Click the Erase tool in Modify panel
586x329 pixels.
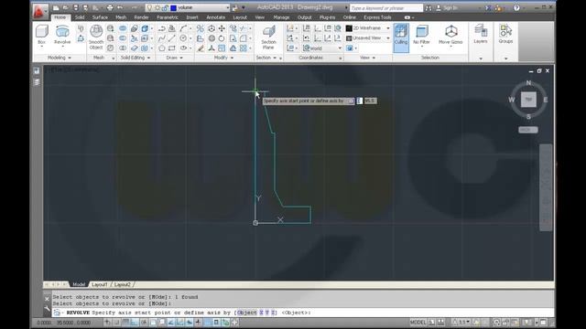tap(201, 48)
